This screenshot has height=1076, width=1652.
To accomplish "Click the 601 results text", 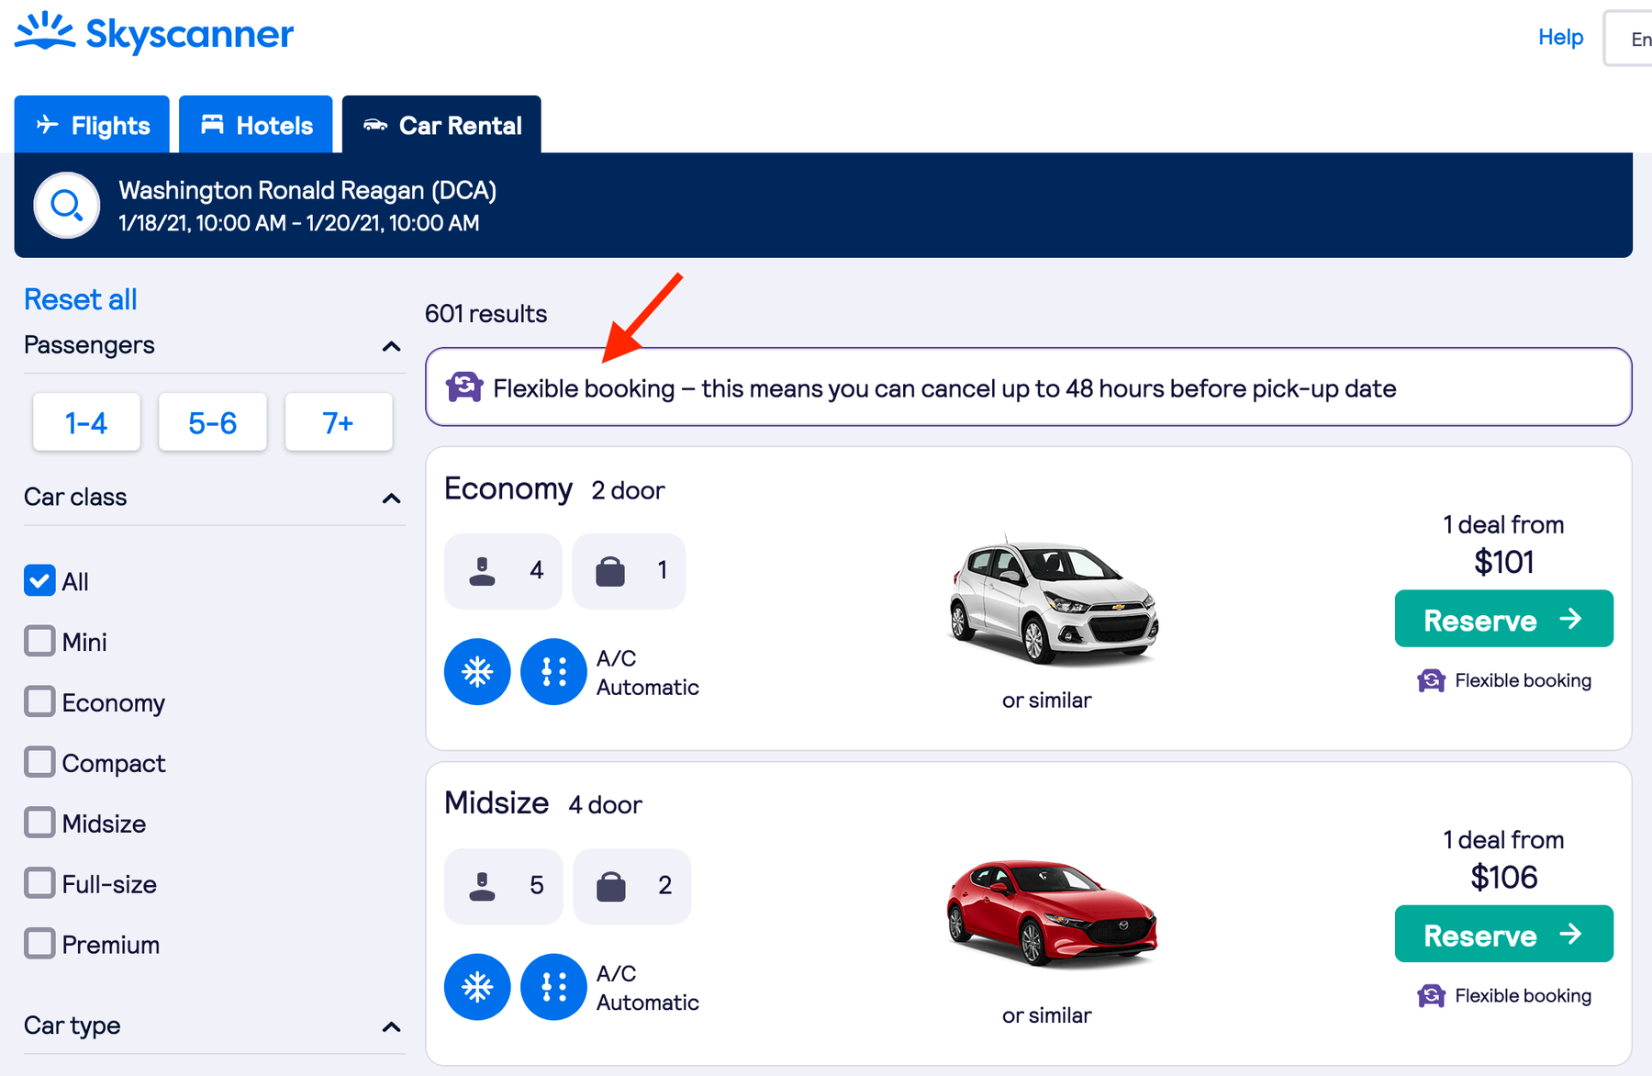I will click(486, 314).
